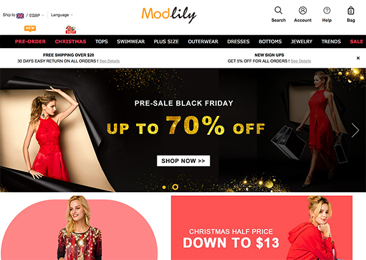
Task: Open See Details under free shipping
Action: coord(109,61)
